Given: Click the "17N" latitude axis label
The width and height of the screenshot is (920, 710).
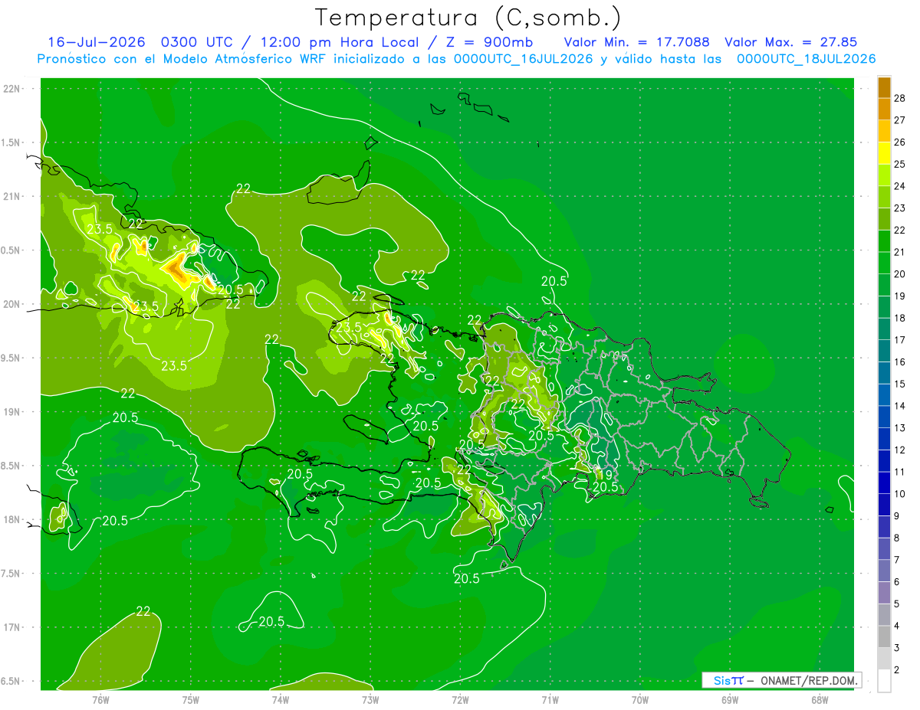Looking at the screenshot, I should [13, 627].
